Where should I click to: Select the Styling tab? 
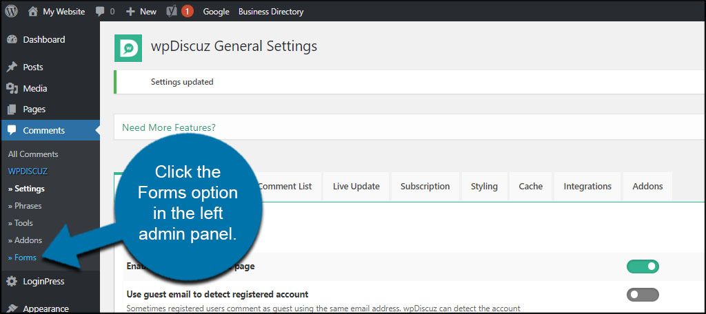click(x=484, y=187)
